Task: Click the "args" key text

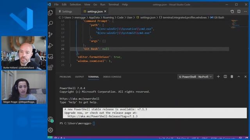Action: [x=94, y=41]
